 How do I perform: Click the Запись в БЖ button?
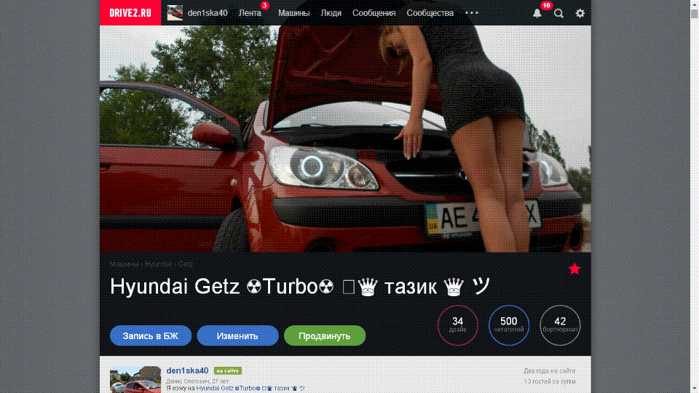pyautogui.click(x=151, y=336)
